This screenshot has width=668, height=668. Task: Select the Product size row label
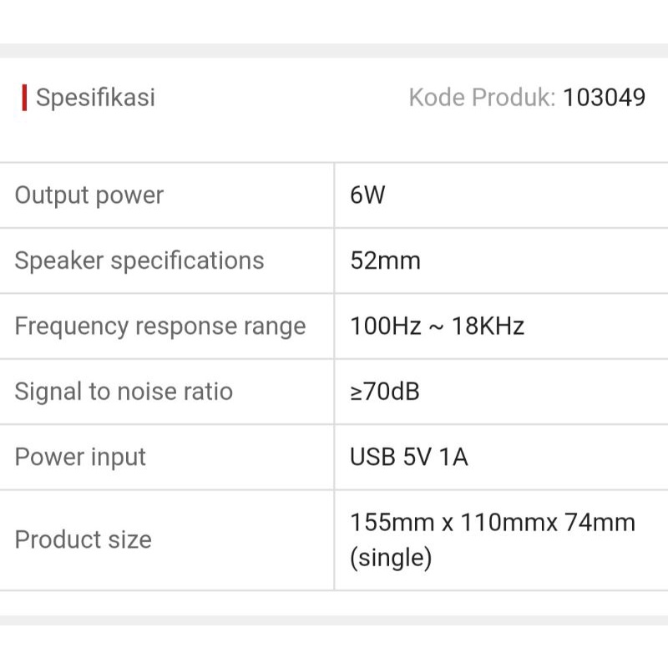tap(83, 539)
